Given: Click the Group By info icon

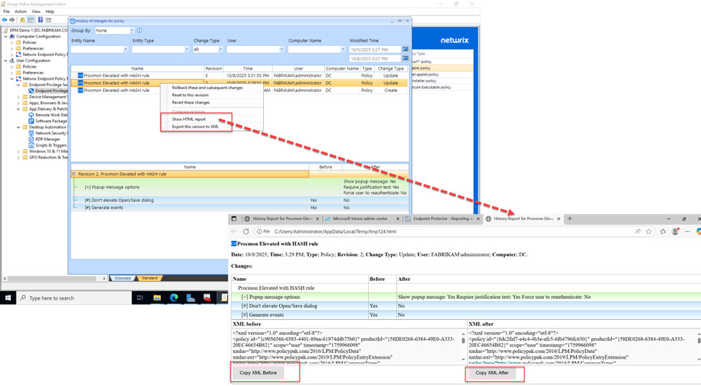Looking at the screenshot, I should (x=139, y=31).
